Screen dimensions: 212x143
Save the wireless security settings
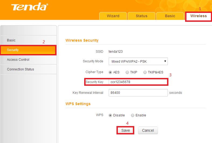click(x=125, y=130)
